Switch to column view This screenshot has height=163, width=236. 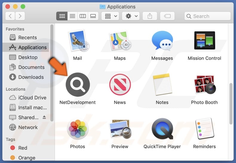point(83,16)
